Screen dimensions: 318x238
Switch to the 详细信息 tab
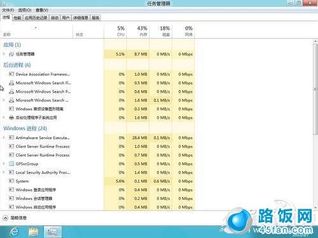(81, 18)
